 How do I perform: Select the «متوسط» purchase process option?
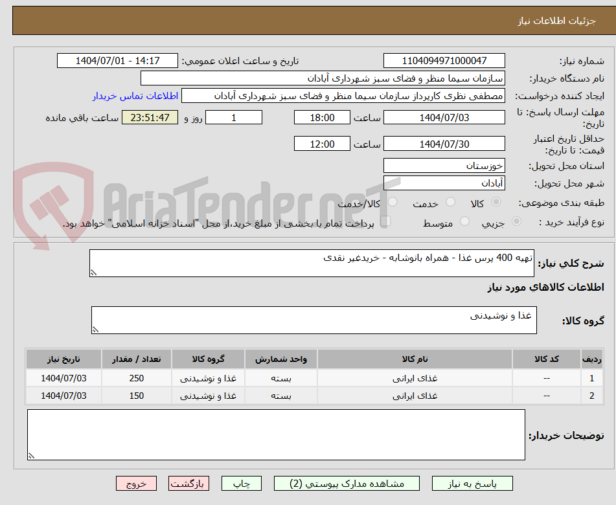[464, 221]
